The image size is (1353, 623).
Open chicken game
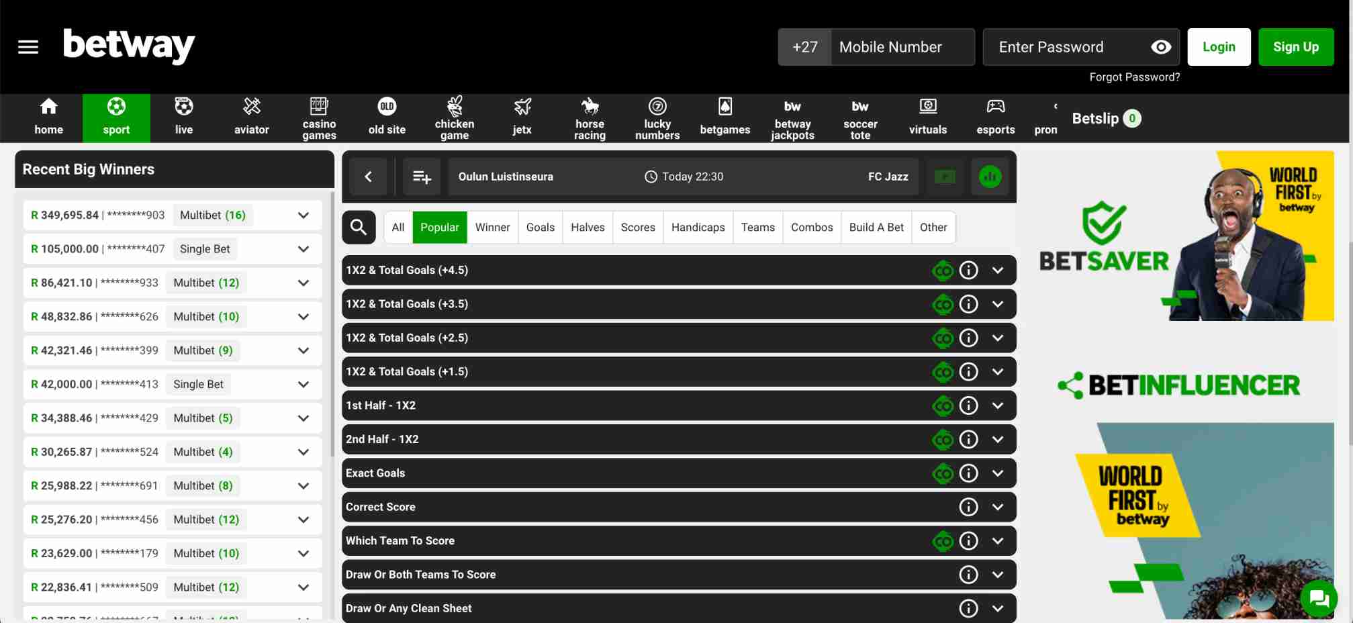click(x=455, y=117)
